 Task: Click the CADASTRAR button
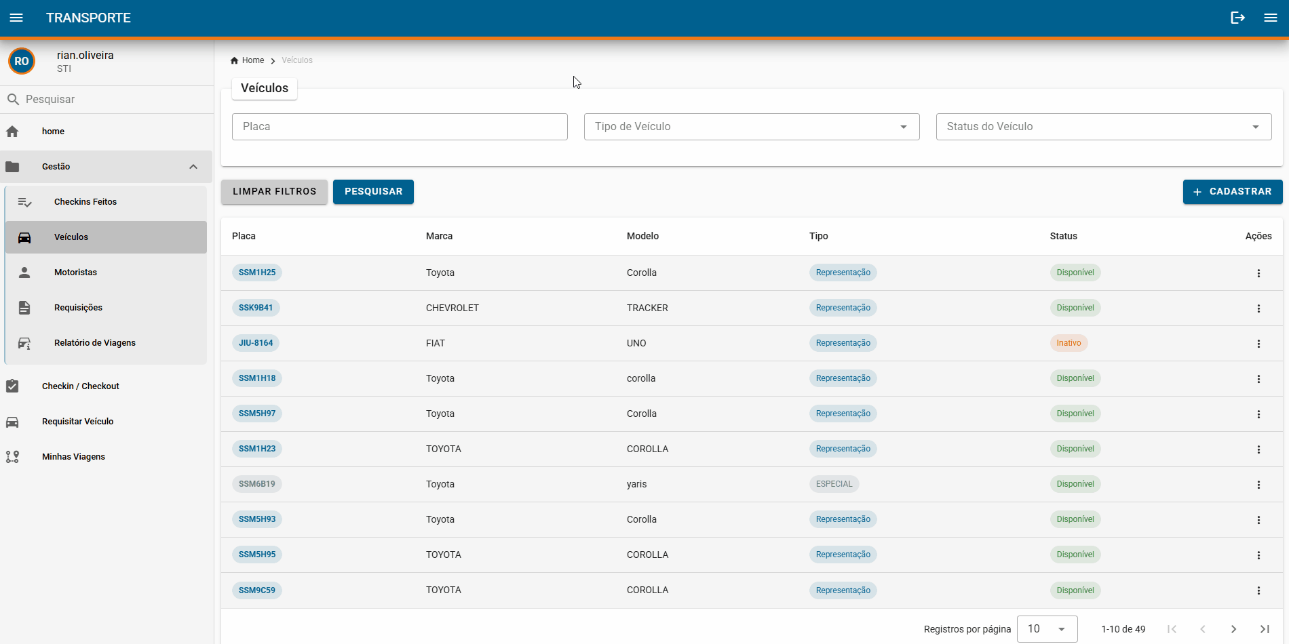(1233, 192)
